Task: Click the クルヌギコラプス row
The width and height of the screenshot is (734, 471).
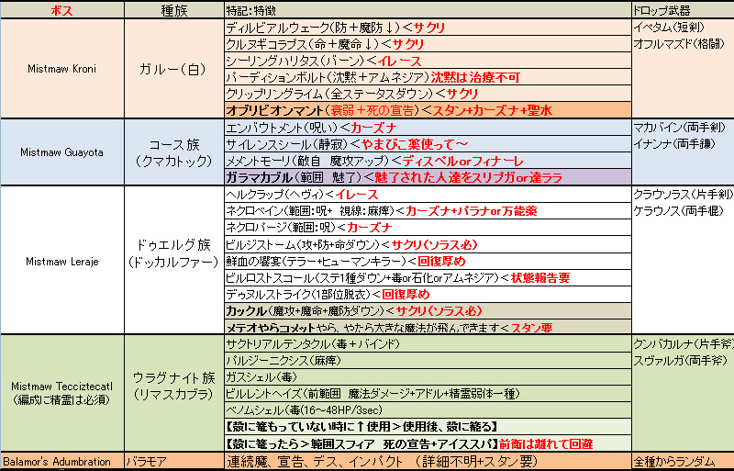Action: coord(428,44)
